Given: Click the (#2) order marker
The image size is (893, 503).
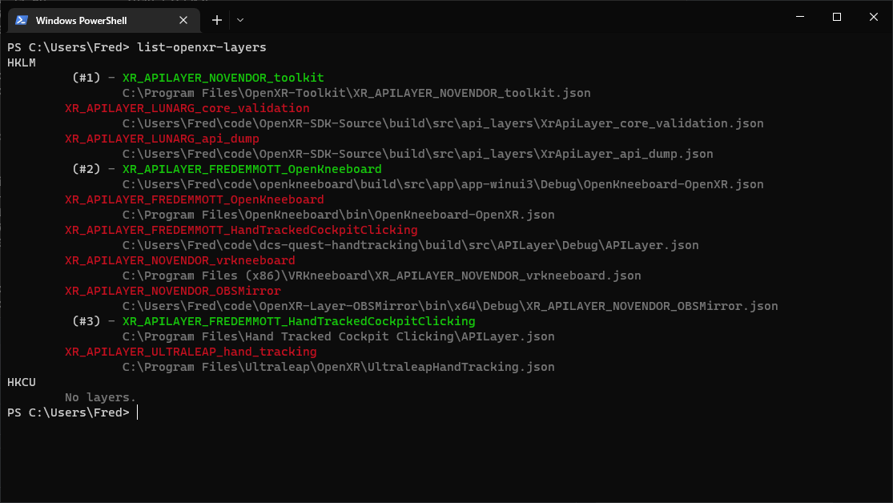Looking at the screenshot, I should 86,169.
